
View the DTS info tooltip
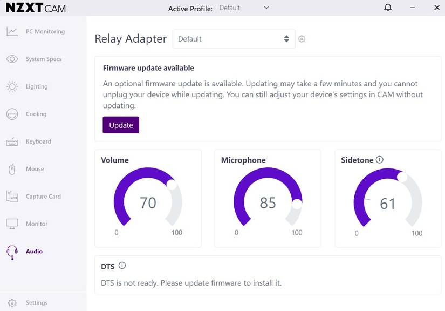122,265
